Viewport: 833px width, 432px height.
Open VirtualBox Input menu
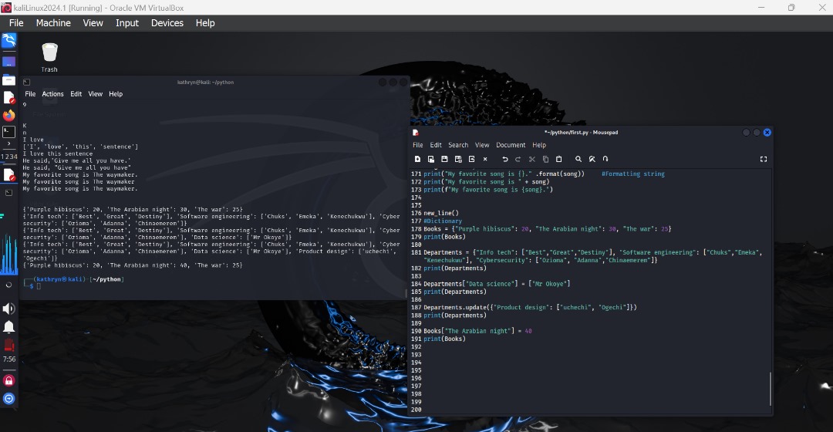(127, 23)
